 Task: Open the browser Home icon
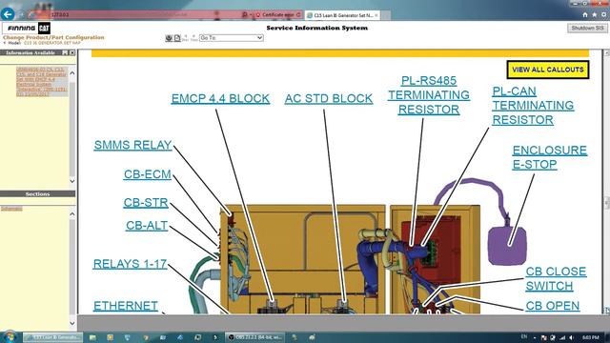point(585,15)
